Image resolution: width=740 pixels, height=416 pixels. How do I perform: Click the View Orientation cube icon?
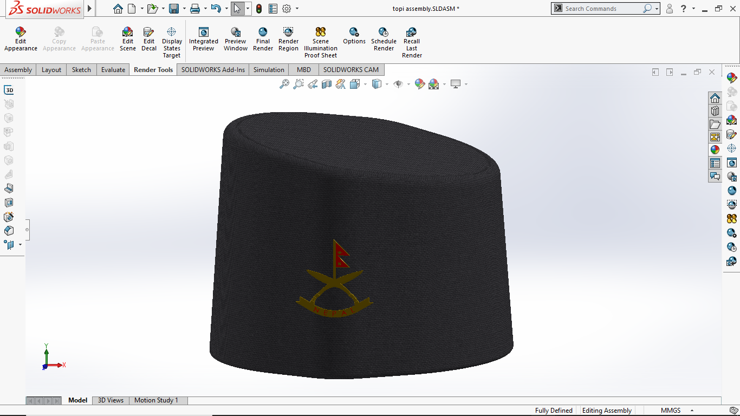click(355, 84)
